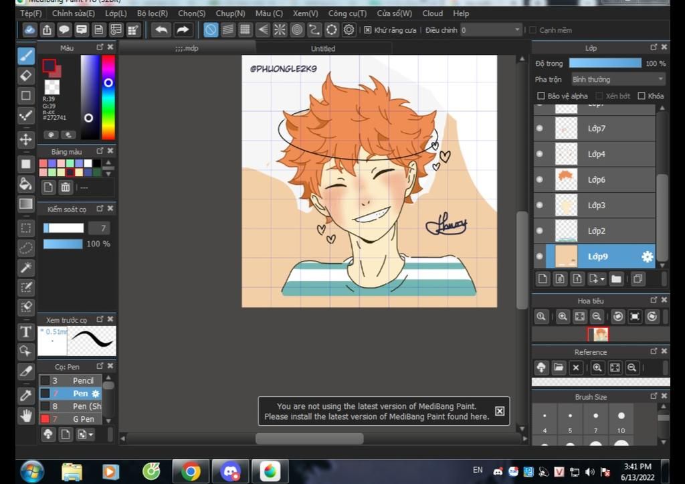Create a new layer in Layers panel

543,279
